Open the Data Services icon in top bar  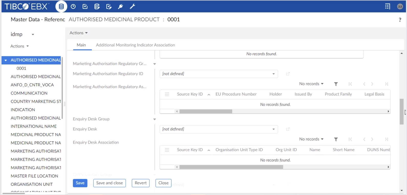pyautogui.click(x=97, y=6)
